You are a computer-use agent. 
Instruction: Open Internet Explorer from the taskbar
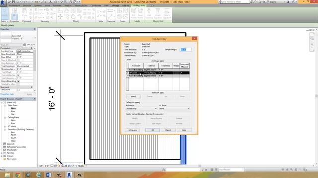38,175
